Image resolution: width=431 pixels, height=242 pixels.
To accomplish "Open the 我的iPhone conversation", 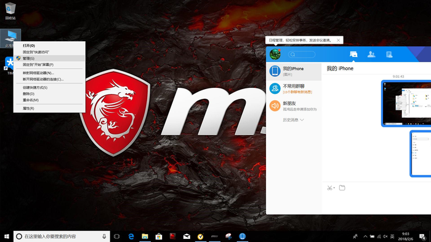I will 294,71.
